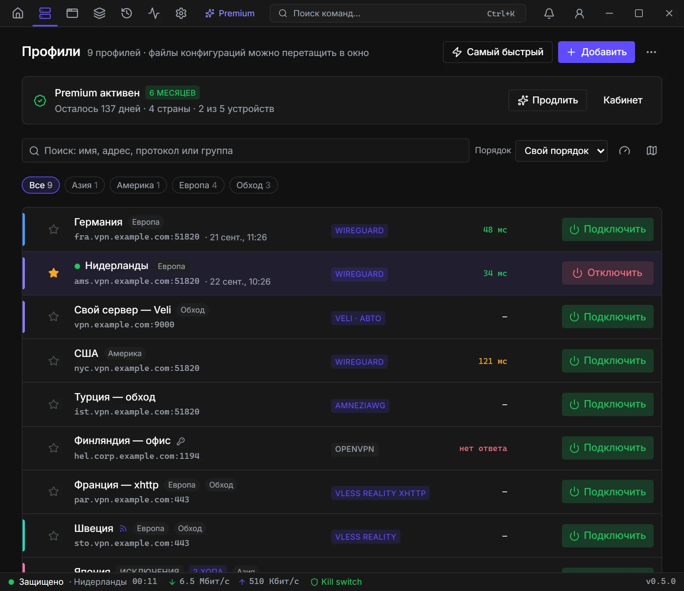Toggle favorite star for США profile
This screenshot has height=591, width=684.
pos(54,361)
